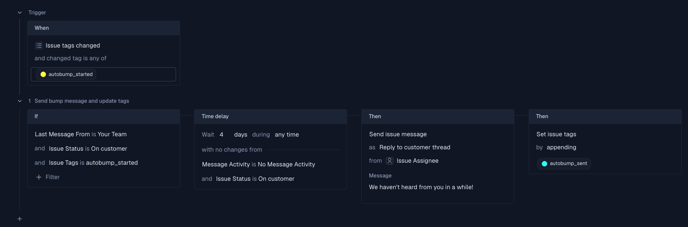Collapse the Send bump message step
This screenshot has height=227, width=688.
click(20, 101)
